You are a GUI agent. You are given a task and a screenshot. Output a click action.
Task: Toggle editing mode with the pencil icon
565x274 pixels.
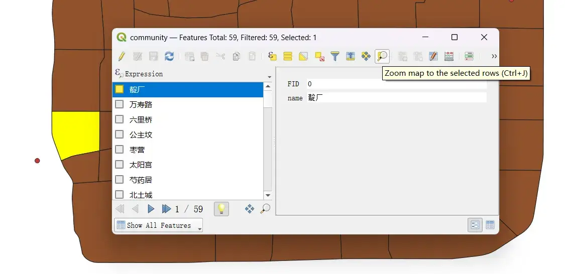[122, 56]
